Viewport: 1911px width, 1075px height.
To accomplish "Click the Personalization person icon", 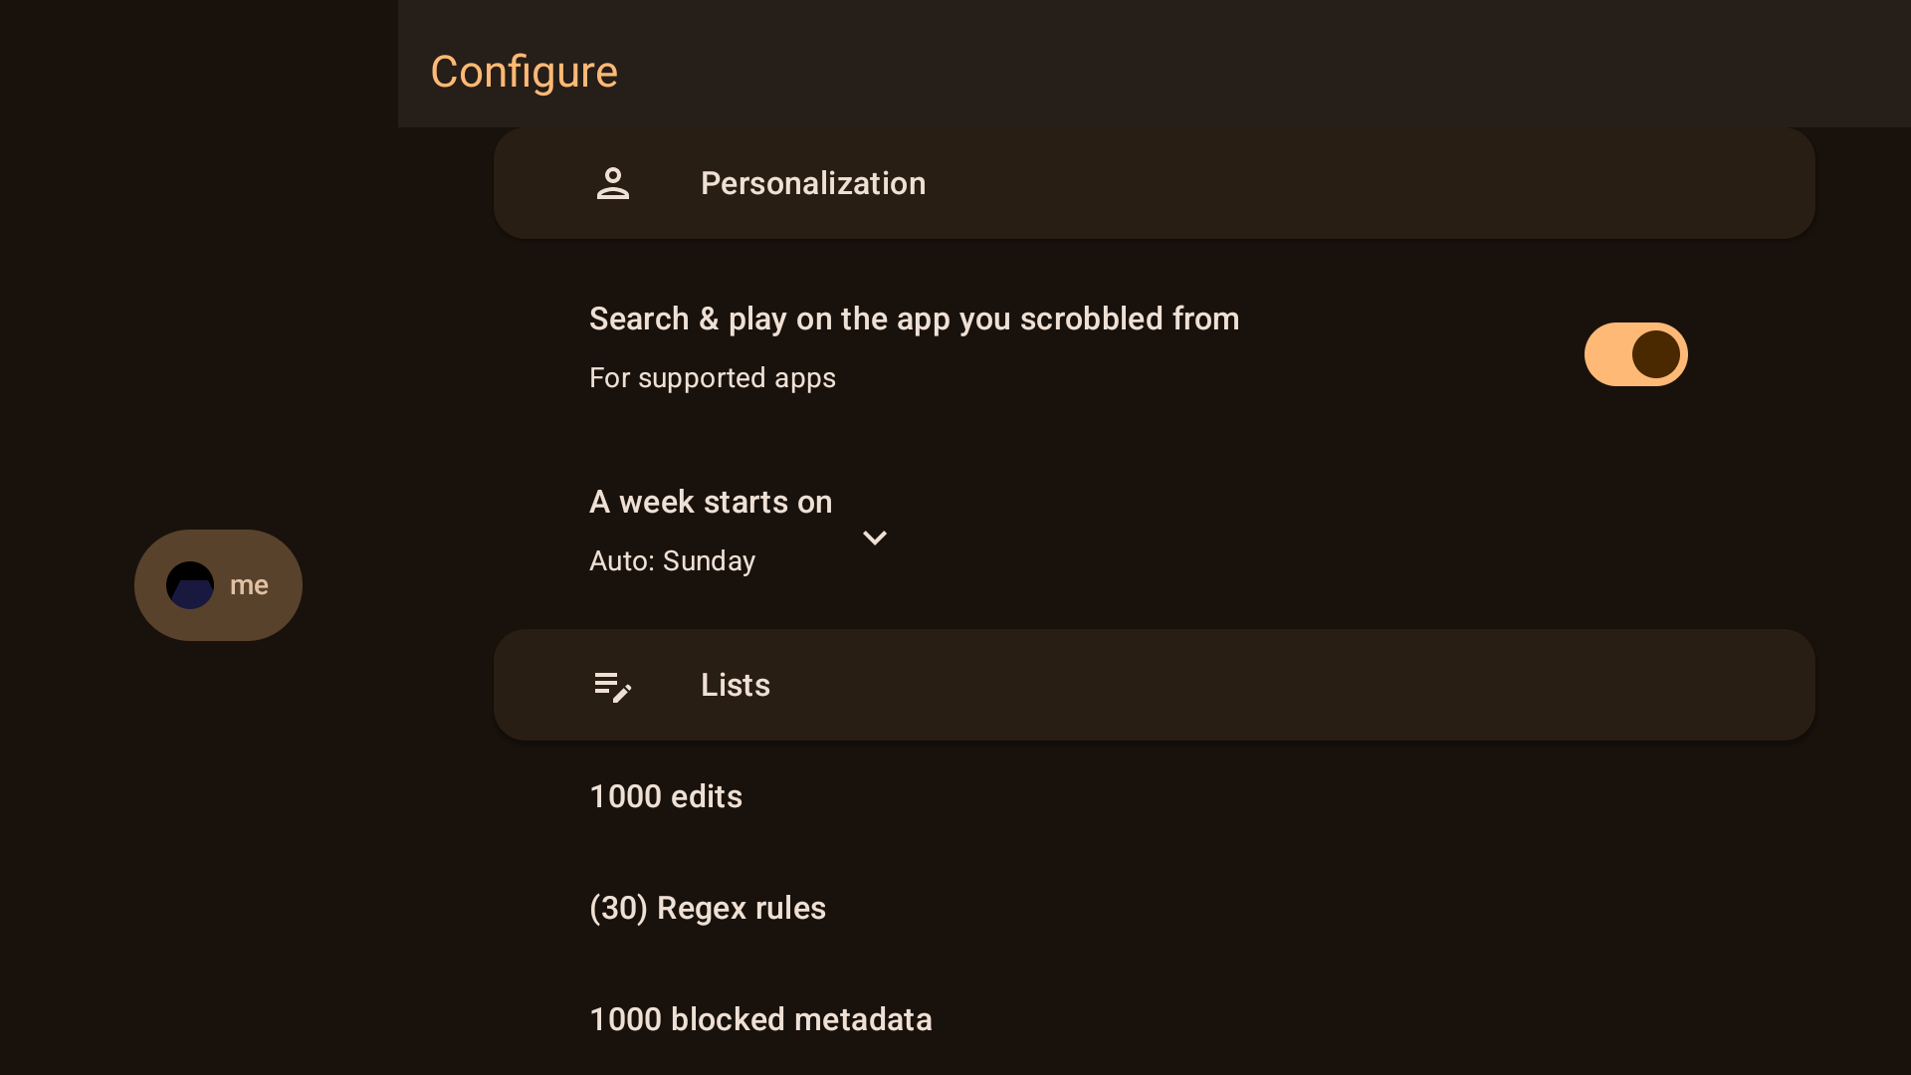I will [613, 184].
